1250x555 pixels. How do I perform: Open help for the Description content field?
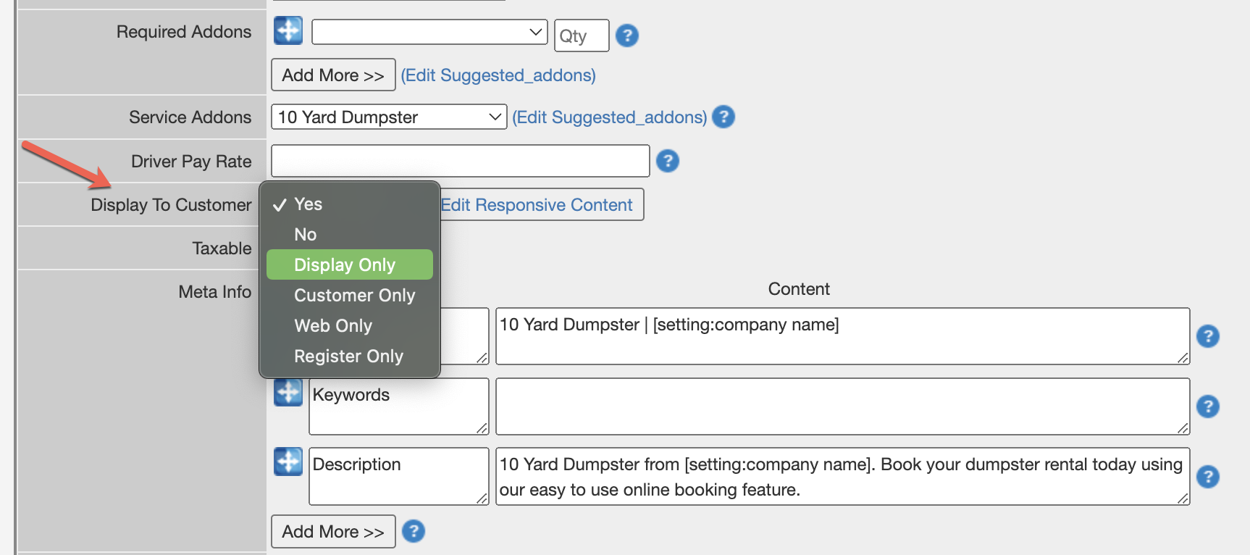pos(1207,477)
